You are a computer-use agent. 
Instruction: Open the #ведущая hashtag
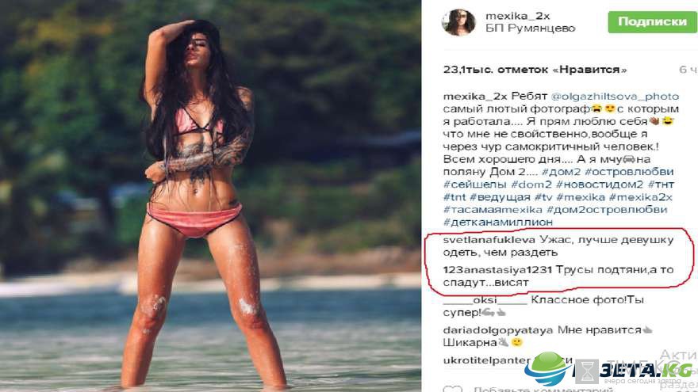[x=500, y=197]
